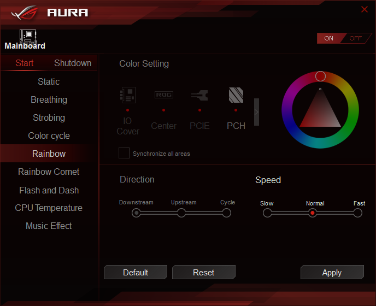The width and height of the screenshot is (376, 306).
Task: Switch to the Start tab
Action: (x=25, y=63)
